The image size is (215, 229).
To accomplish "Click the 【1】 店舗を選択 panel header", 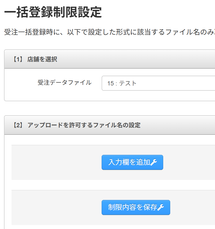I will (110, 59).
